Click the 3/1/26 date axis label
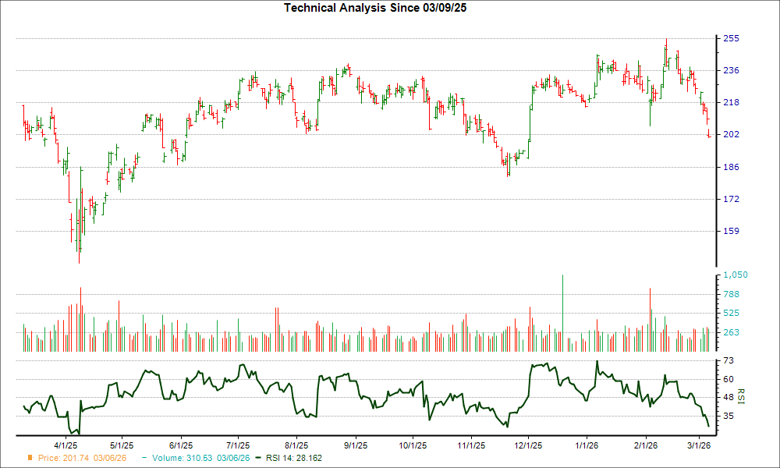The width and height of the screenshot is (780, 468). (698, 441)
